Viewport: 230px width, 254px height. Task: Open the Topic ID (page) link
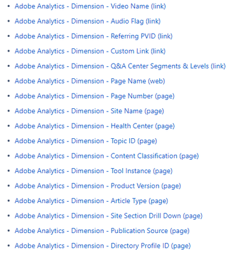tap(86, 141)
